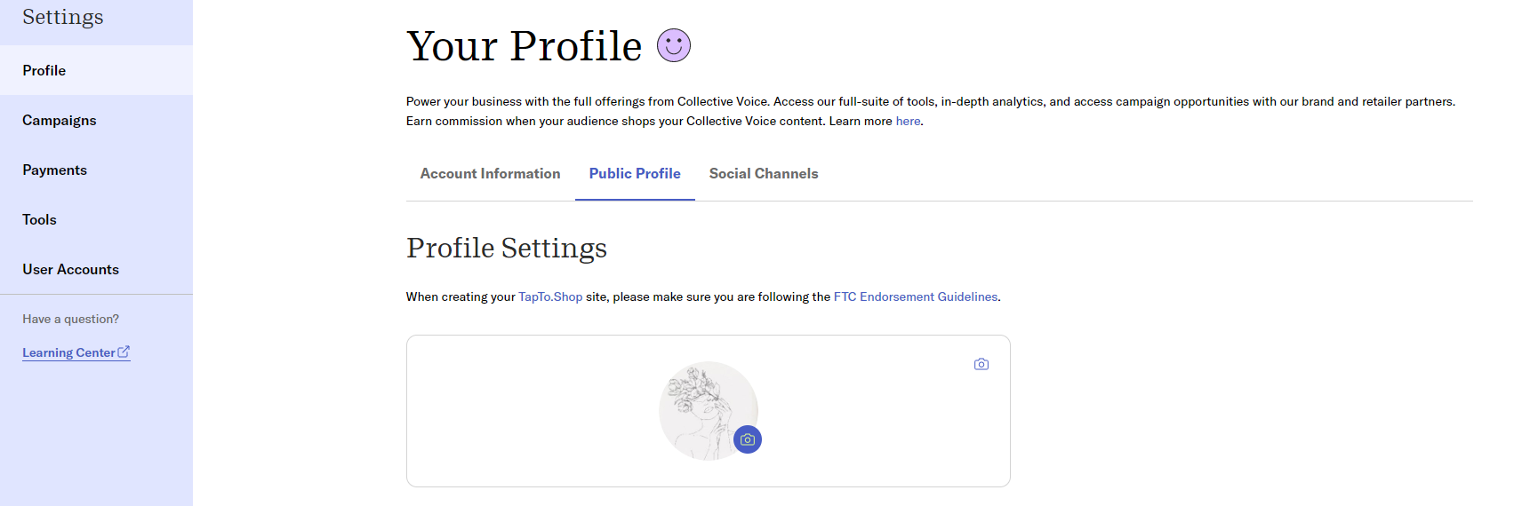The image size is (1538, 506).
Task: Follow the 'here' learn more link
Action: (x=908, y=121)
